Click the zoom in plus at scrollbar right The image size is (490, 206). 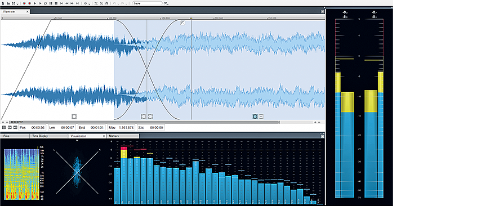315,122
